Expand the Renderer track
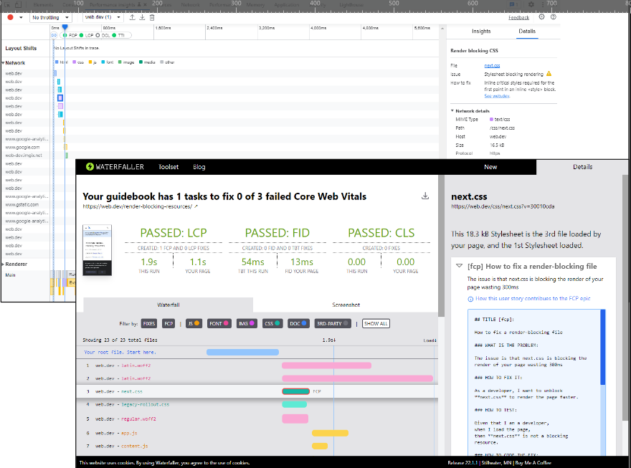 pos(3,264)
